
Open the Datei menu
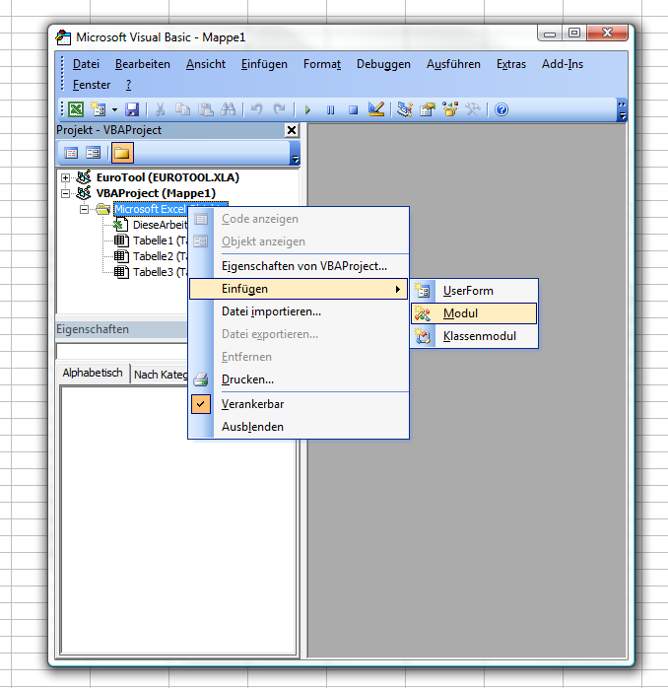86,64
